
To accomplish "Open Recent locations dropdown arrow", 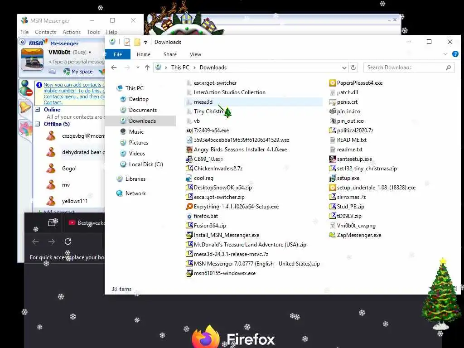I will (x=138, y=68).
